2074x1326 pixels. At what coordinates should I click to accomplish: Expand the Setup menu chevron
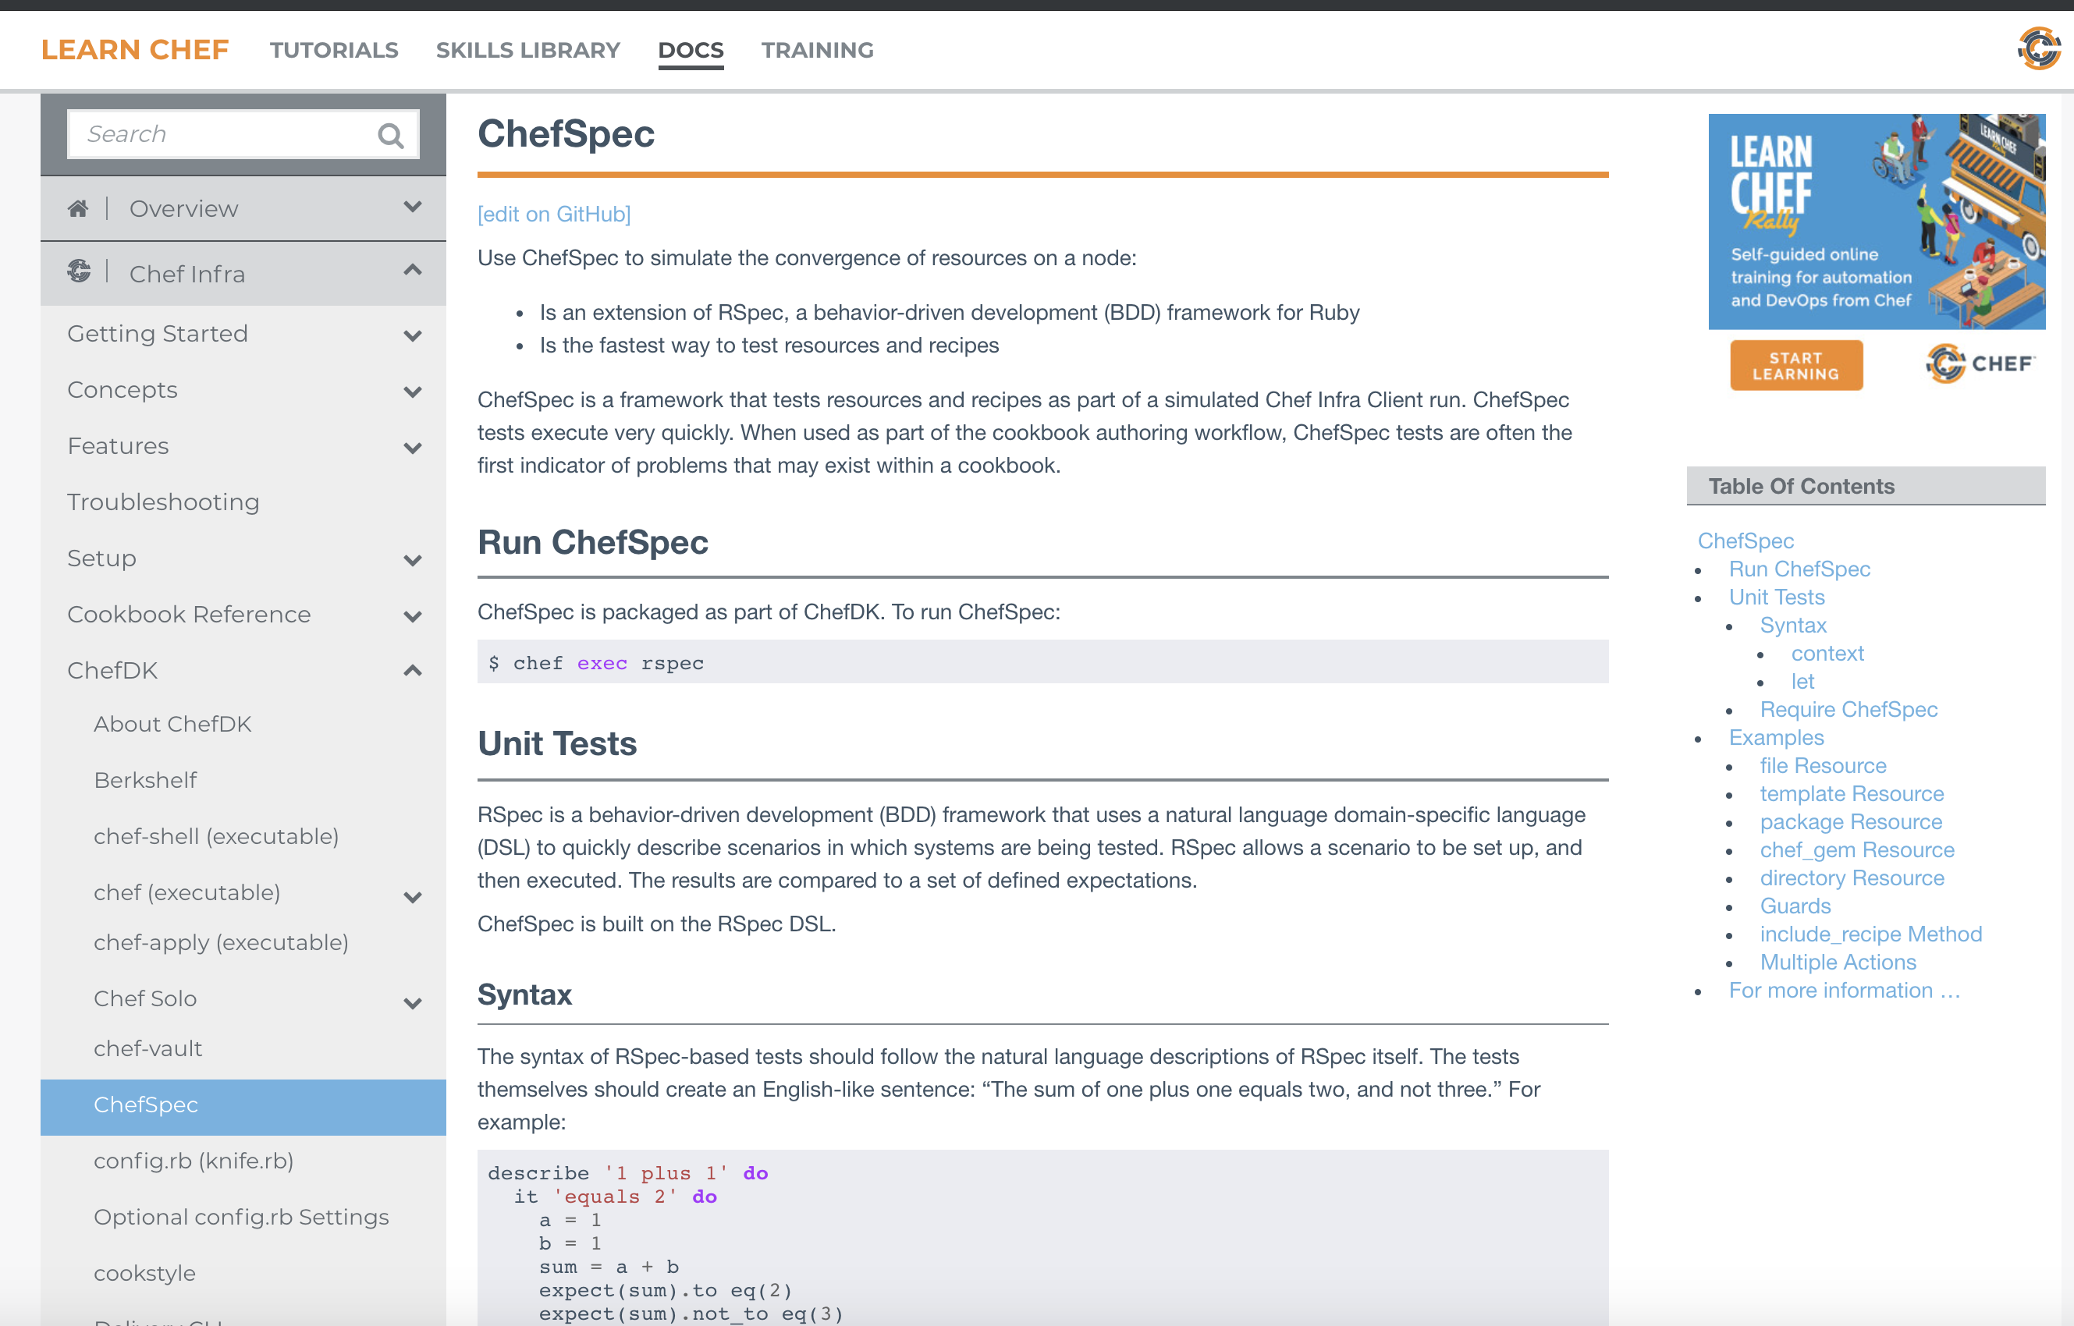point(413,561)
